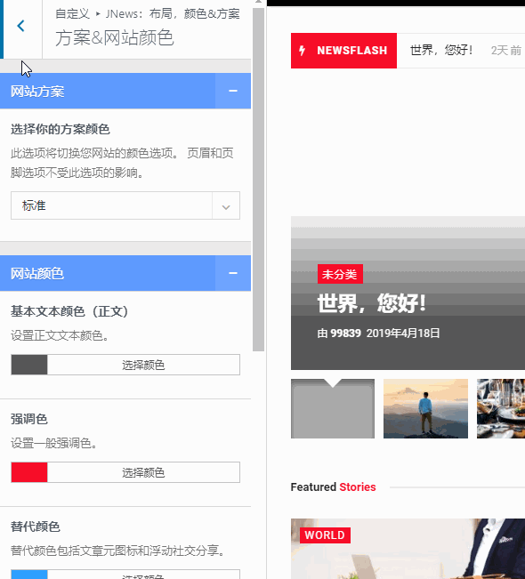Click the WORLD category tag
This screenshot has height=579, width=525.
325,535
